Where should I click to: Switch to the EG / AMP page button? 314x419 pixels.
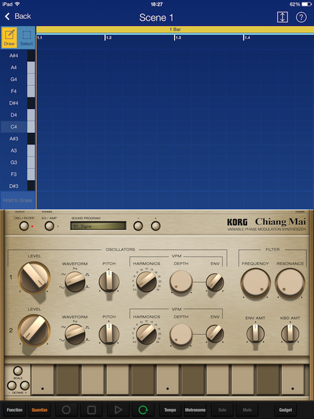(49, 226)
